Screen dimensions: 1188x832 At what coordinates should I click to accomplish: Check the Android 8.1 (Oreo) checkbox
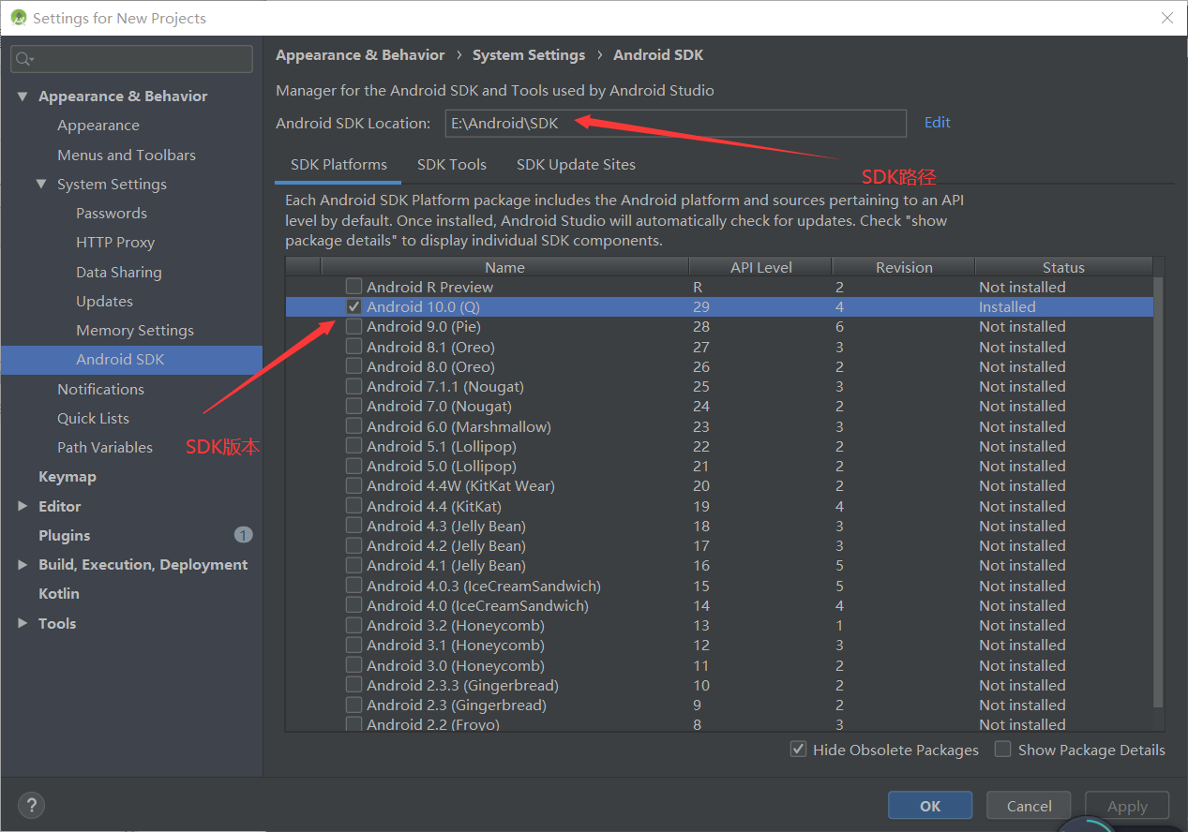353,347
